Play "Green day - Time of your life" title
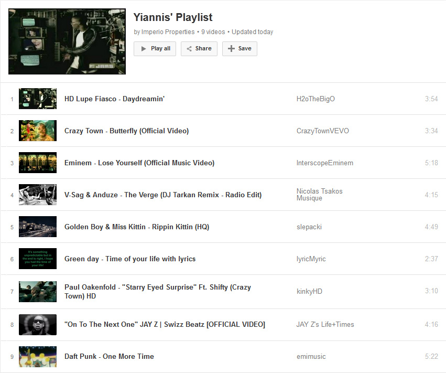Image resolution: width=446 pixels, height=373 pixels. (130, 259)
